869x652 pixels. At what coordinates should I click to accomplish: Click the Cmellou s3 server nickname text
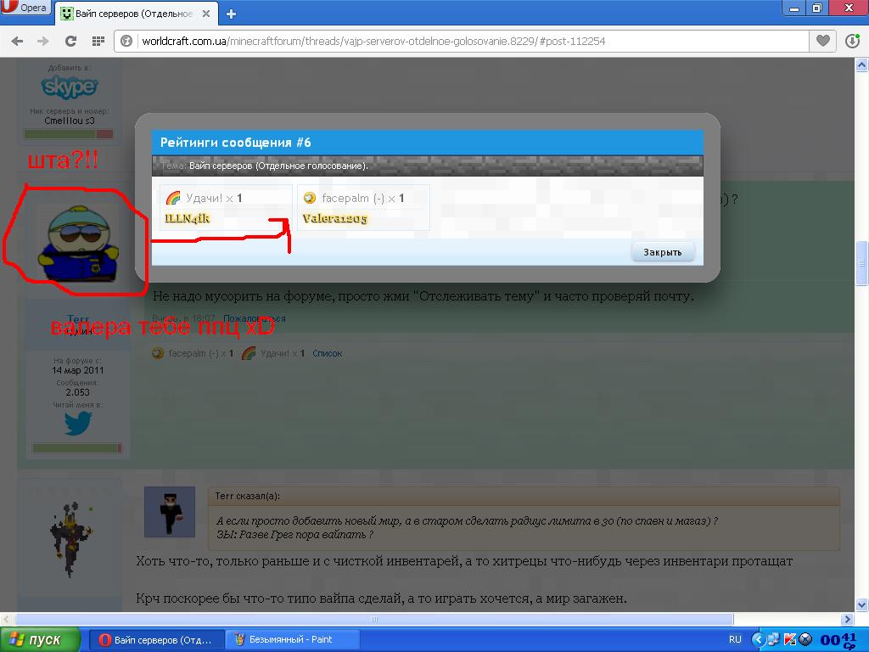coord(70,121)
